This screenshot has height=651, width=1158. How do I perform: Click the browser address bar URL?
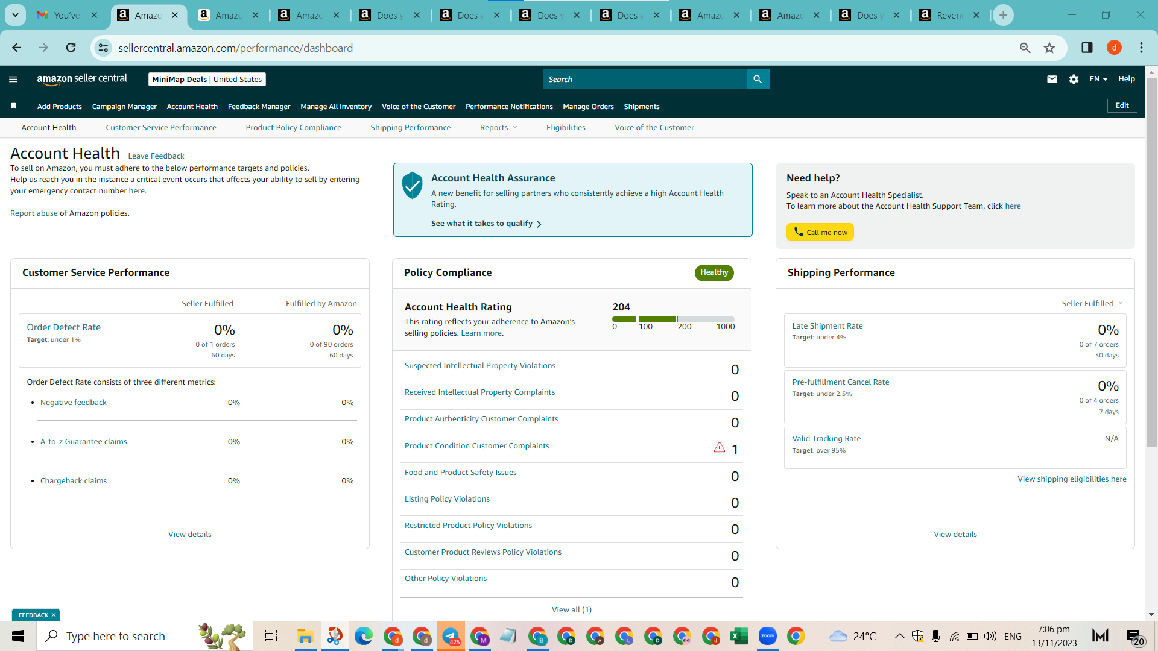click(x=235, y=48)
